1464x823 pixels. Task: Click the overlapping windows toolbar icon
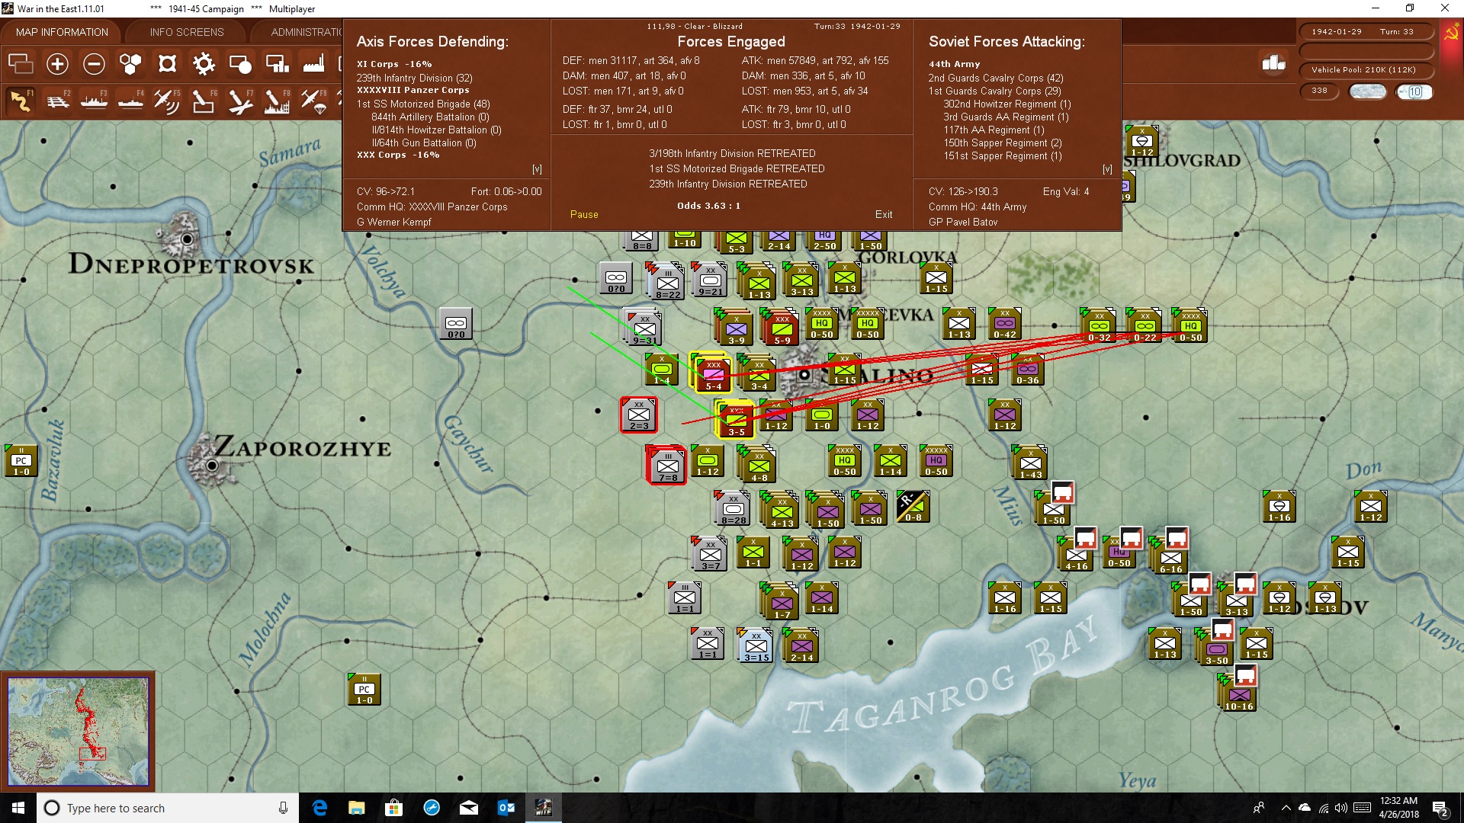pyautogui.click(x=21, y=64)
